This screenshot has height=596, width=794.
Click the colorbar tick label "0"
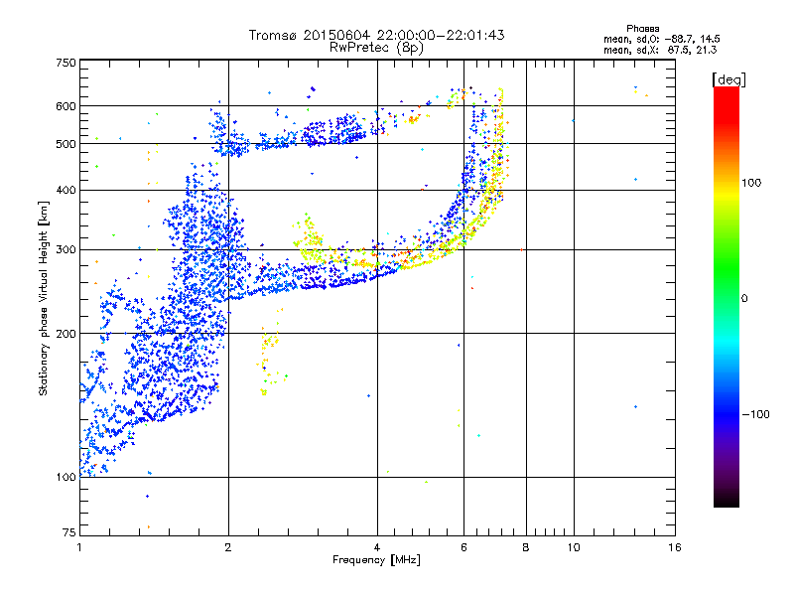point(744,298)
